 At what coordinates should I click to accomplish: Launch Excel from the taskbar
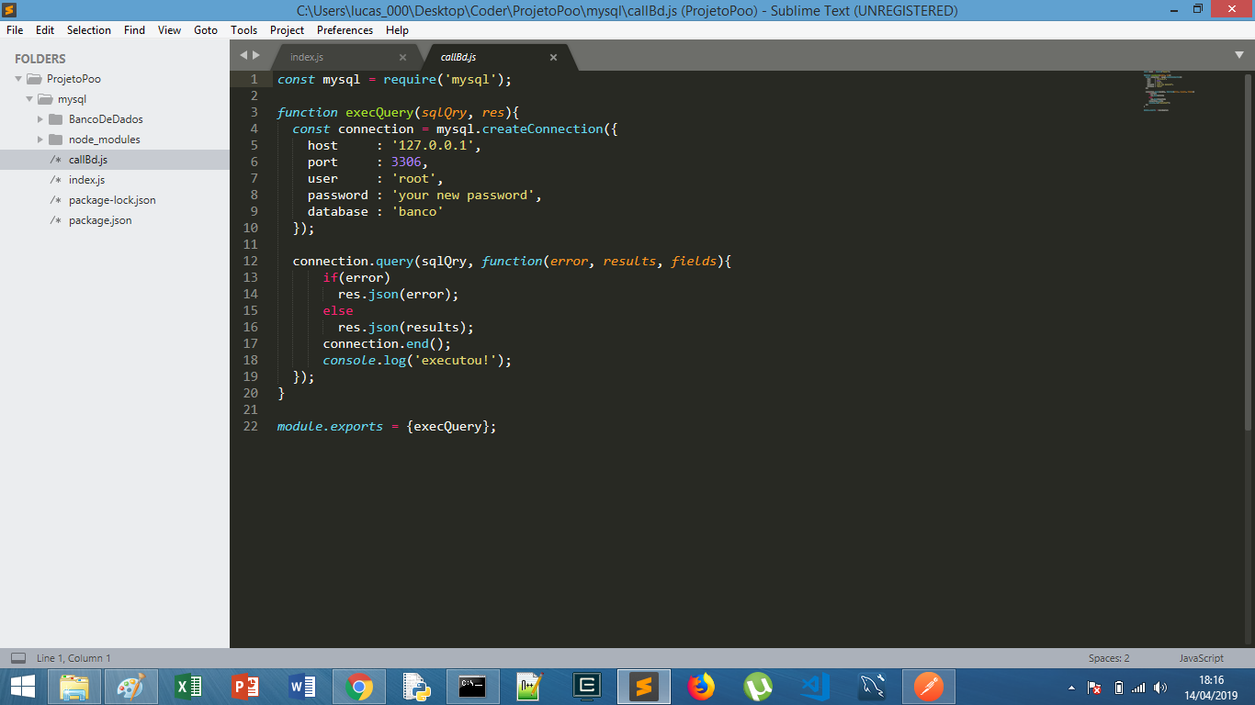pos(188,687)
